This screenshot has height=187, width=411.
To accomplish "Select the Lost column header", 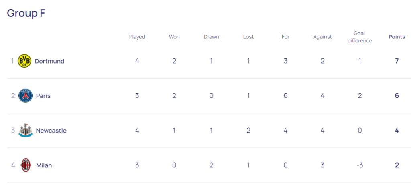I will click(248, 37).
